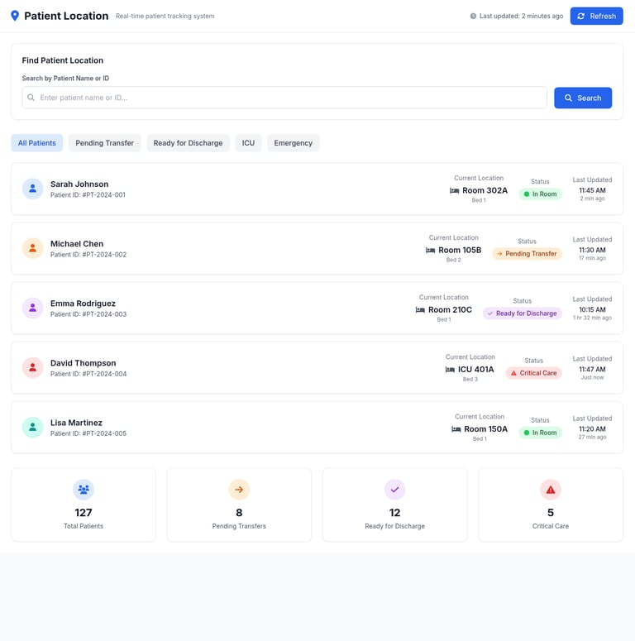Click the Patient Location pin icon
The height and width of the screenshot is (641, 635).
point(15,16)
